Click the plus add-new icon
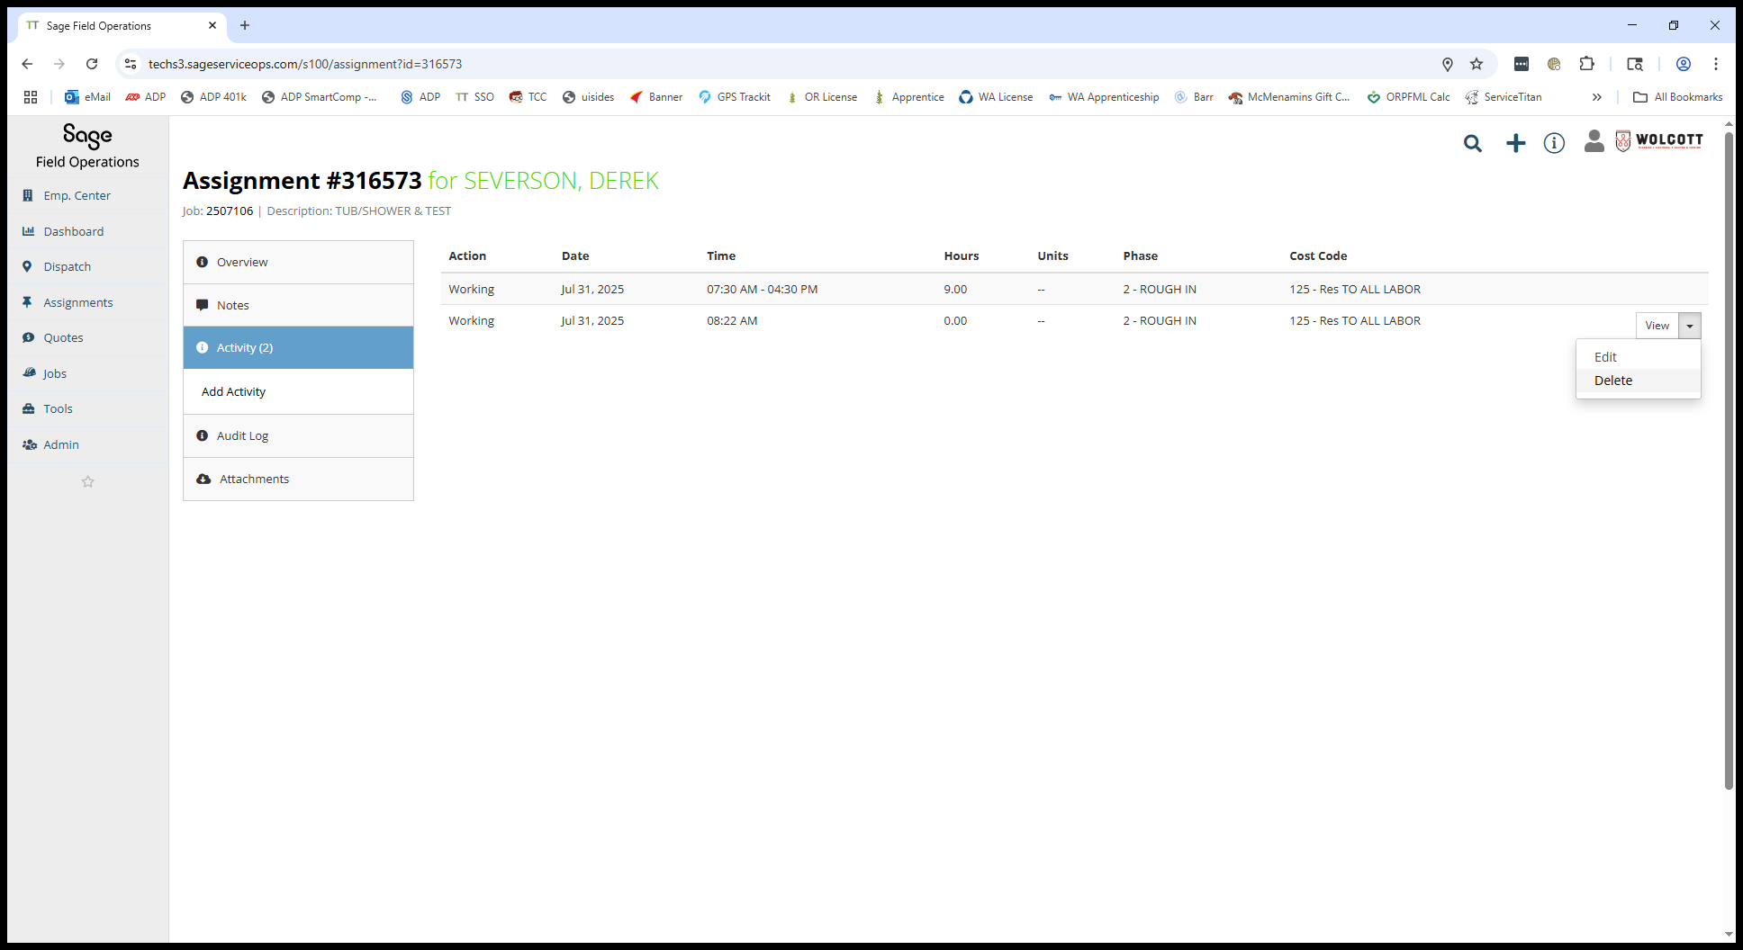The height and width of the screenshot is (950, 1743). click(1516, 143)
